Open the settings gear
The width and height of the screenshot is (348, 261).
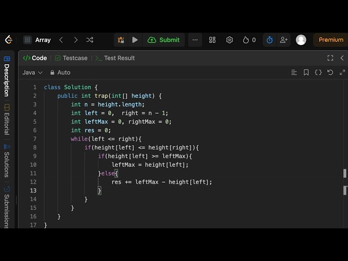(229, 40)
